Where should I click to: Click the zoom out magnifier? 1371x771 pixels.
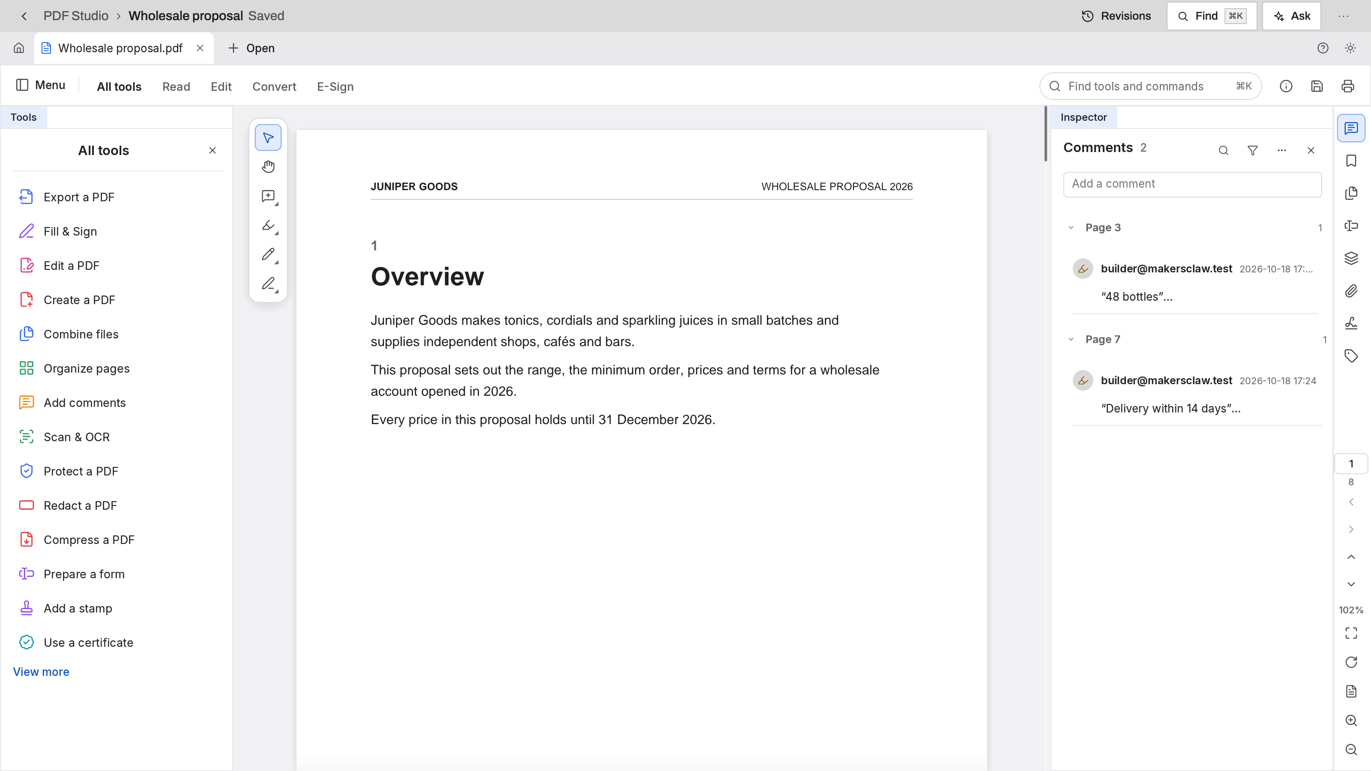[1351, 750]
